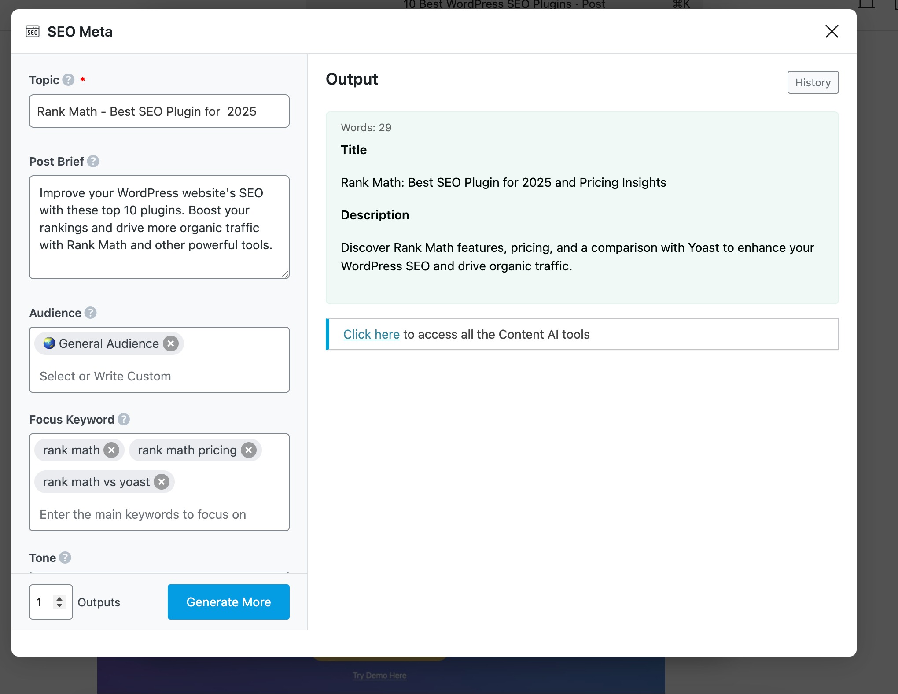This screenshot has height=694, width=898.
Task: Open the Audience select or write custom field
Action: click(106, 376)
